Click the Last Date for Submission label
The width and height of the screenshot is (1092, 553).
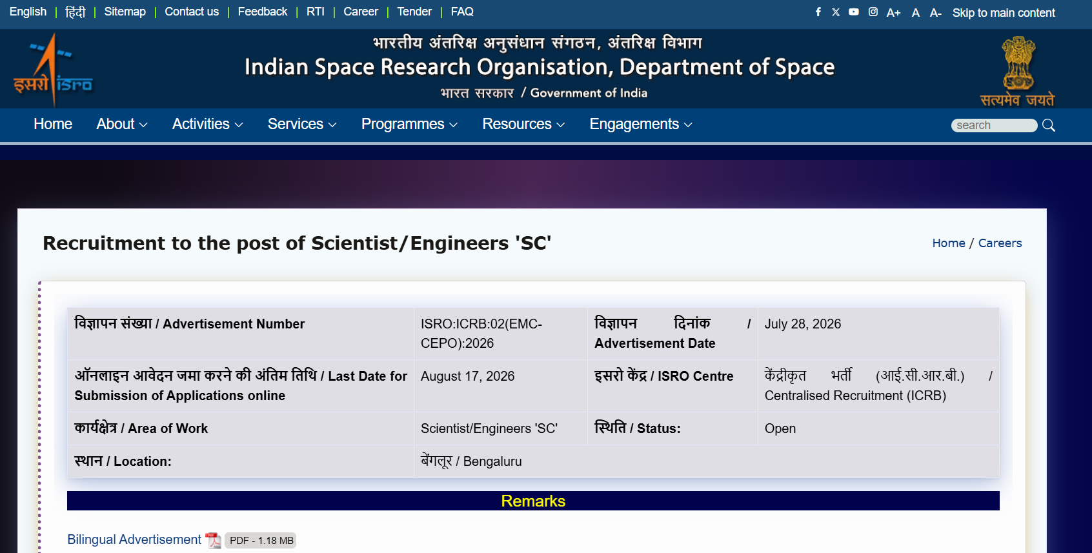click(x=241, y=386)
